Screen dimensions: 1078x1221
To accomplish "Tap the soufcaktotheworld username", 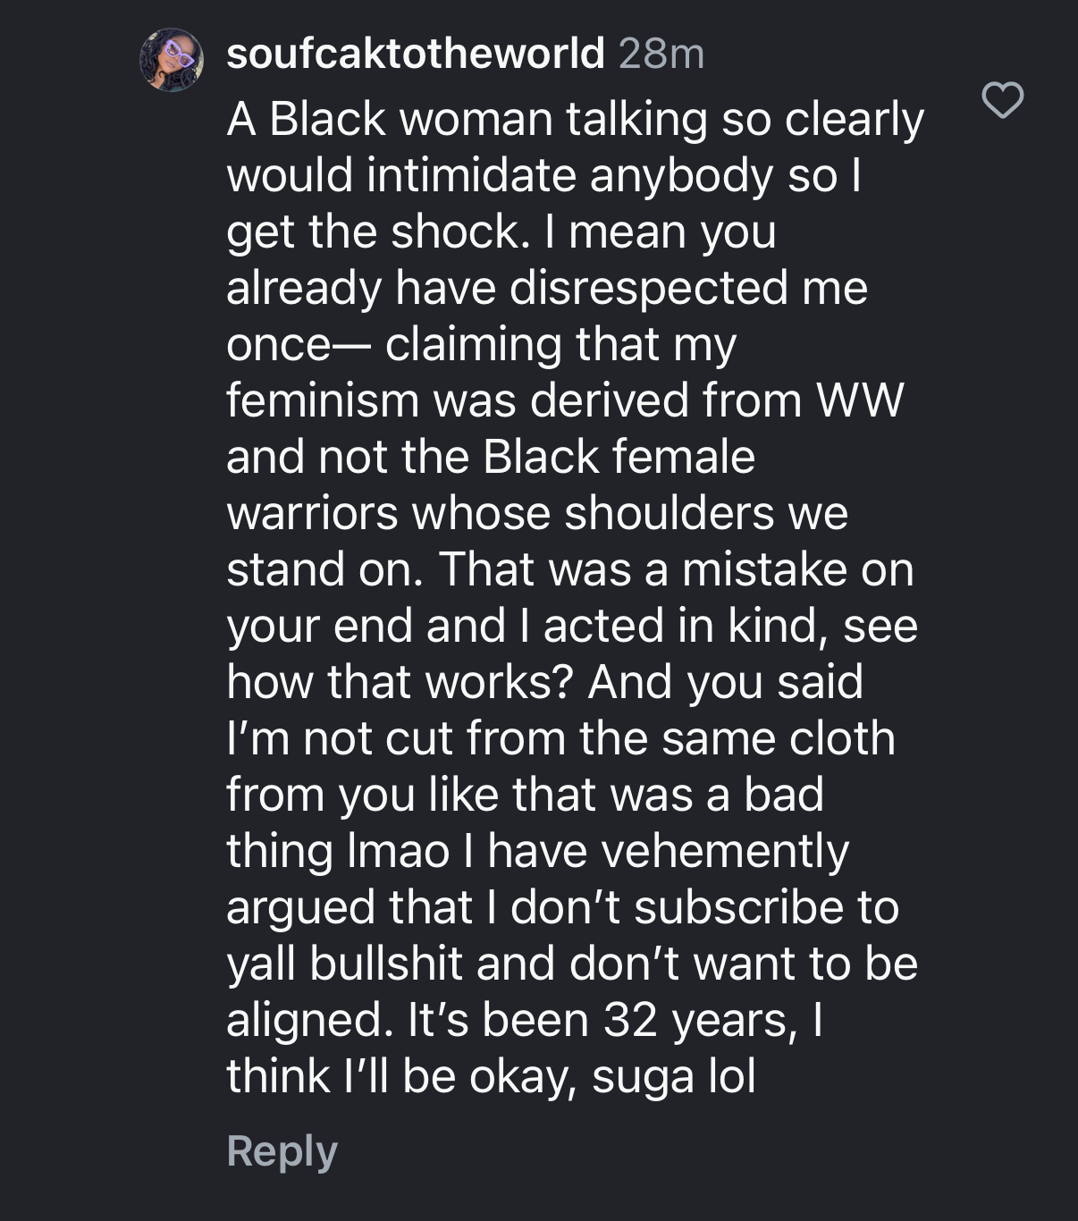I will (416, 54).
